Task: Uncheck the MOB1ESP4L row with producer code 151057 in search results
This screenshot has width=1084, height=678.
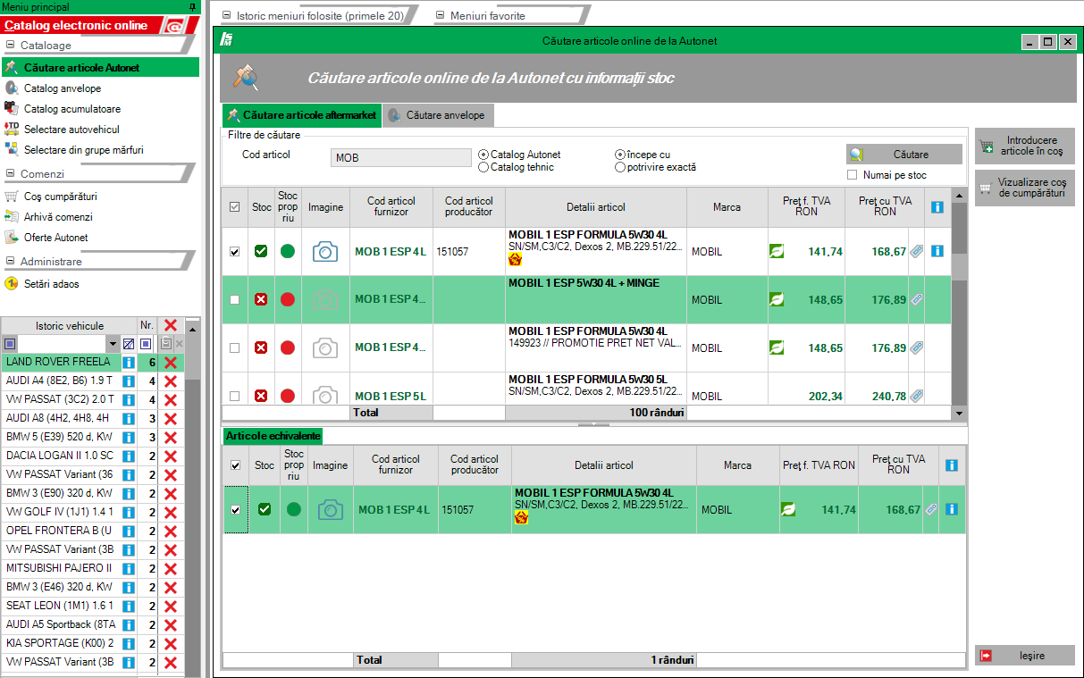Action: click(234, 252)
